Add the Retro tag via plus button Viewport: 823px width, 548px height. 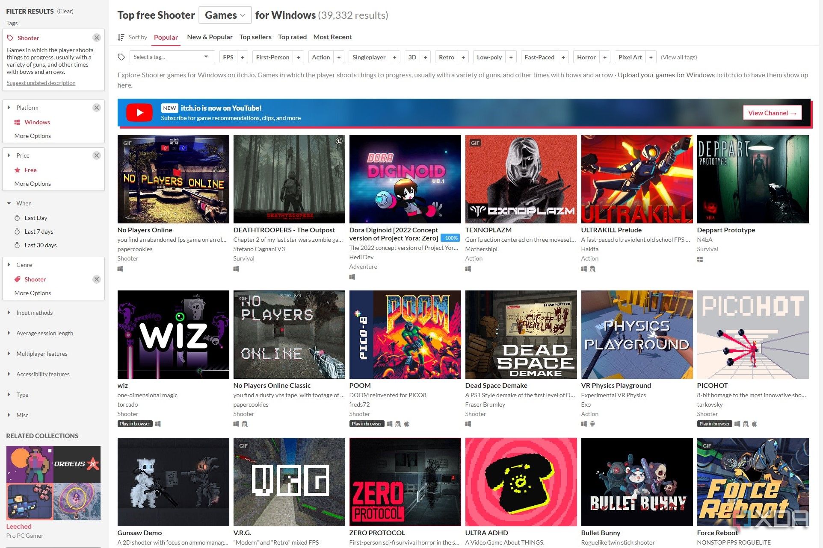pyautogui.click(x=463, y=57)
